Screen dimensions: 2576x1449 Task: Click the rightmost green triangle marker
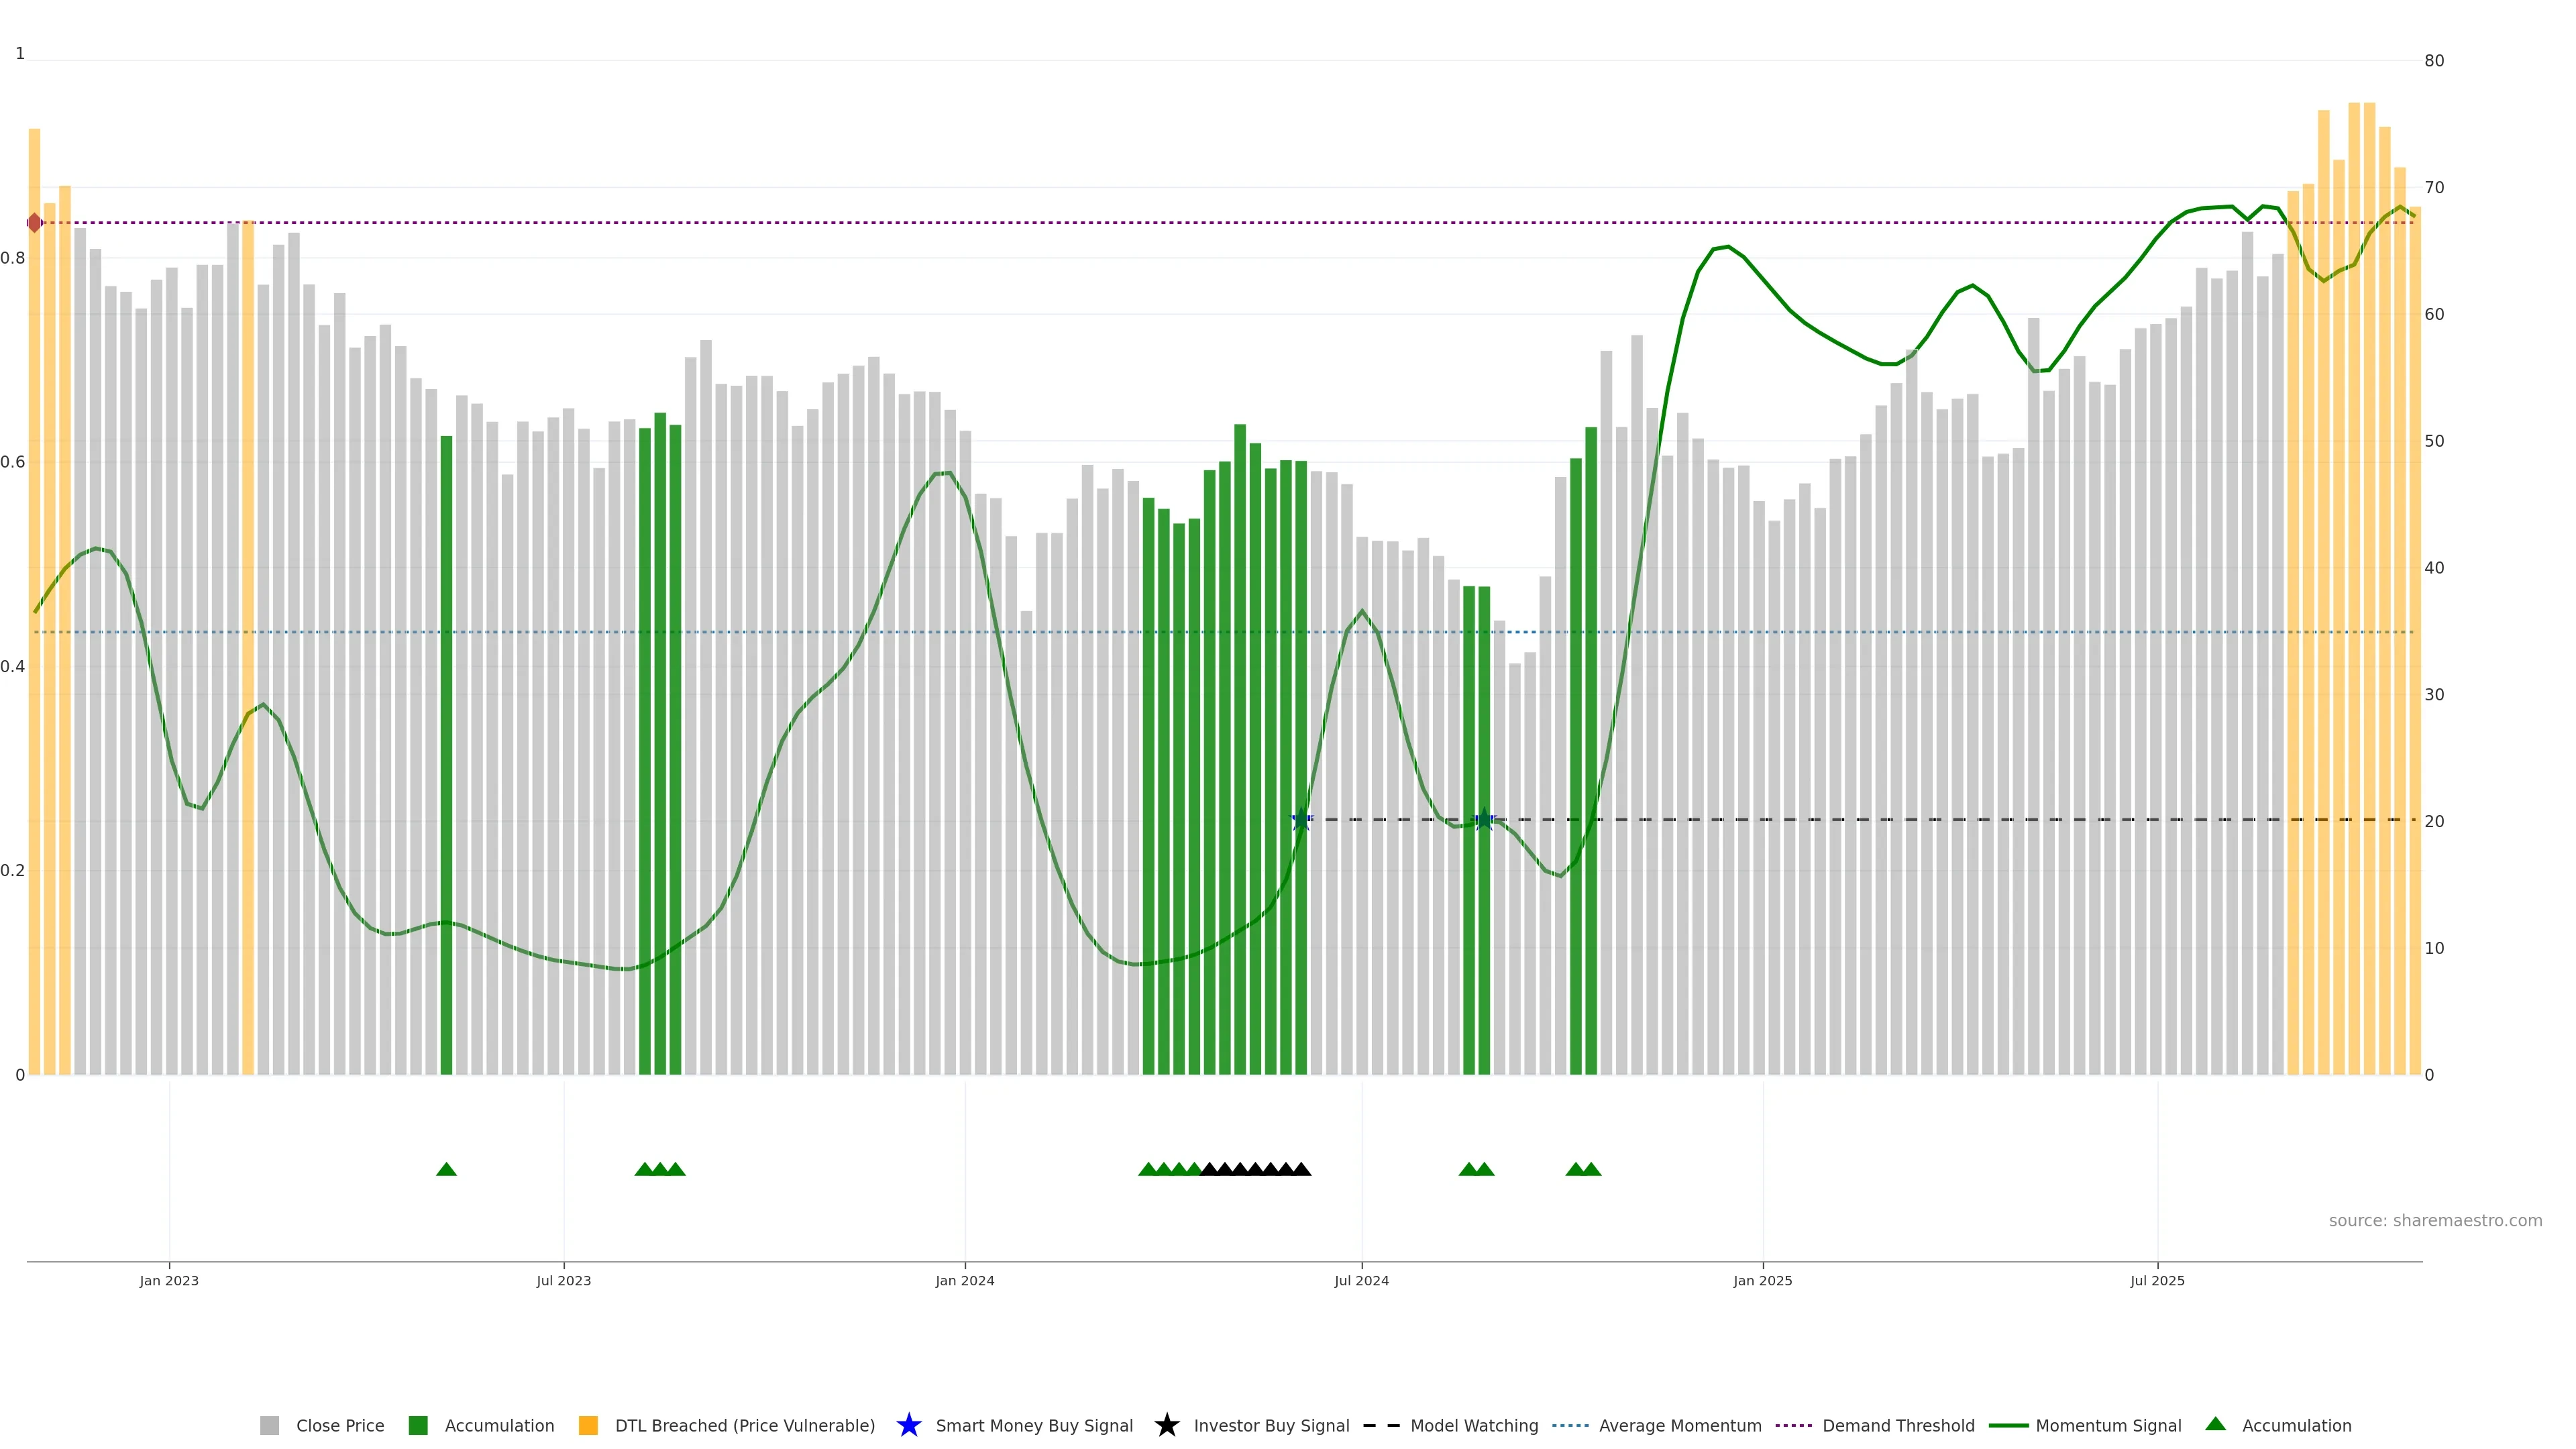(x=1591, y=1169)
